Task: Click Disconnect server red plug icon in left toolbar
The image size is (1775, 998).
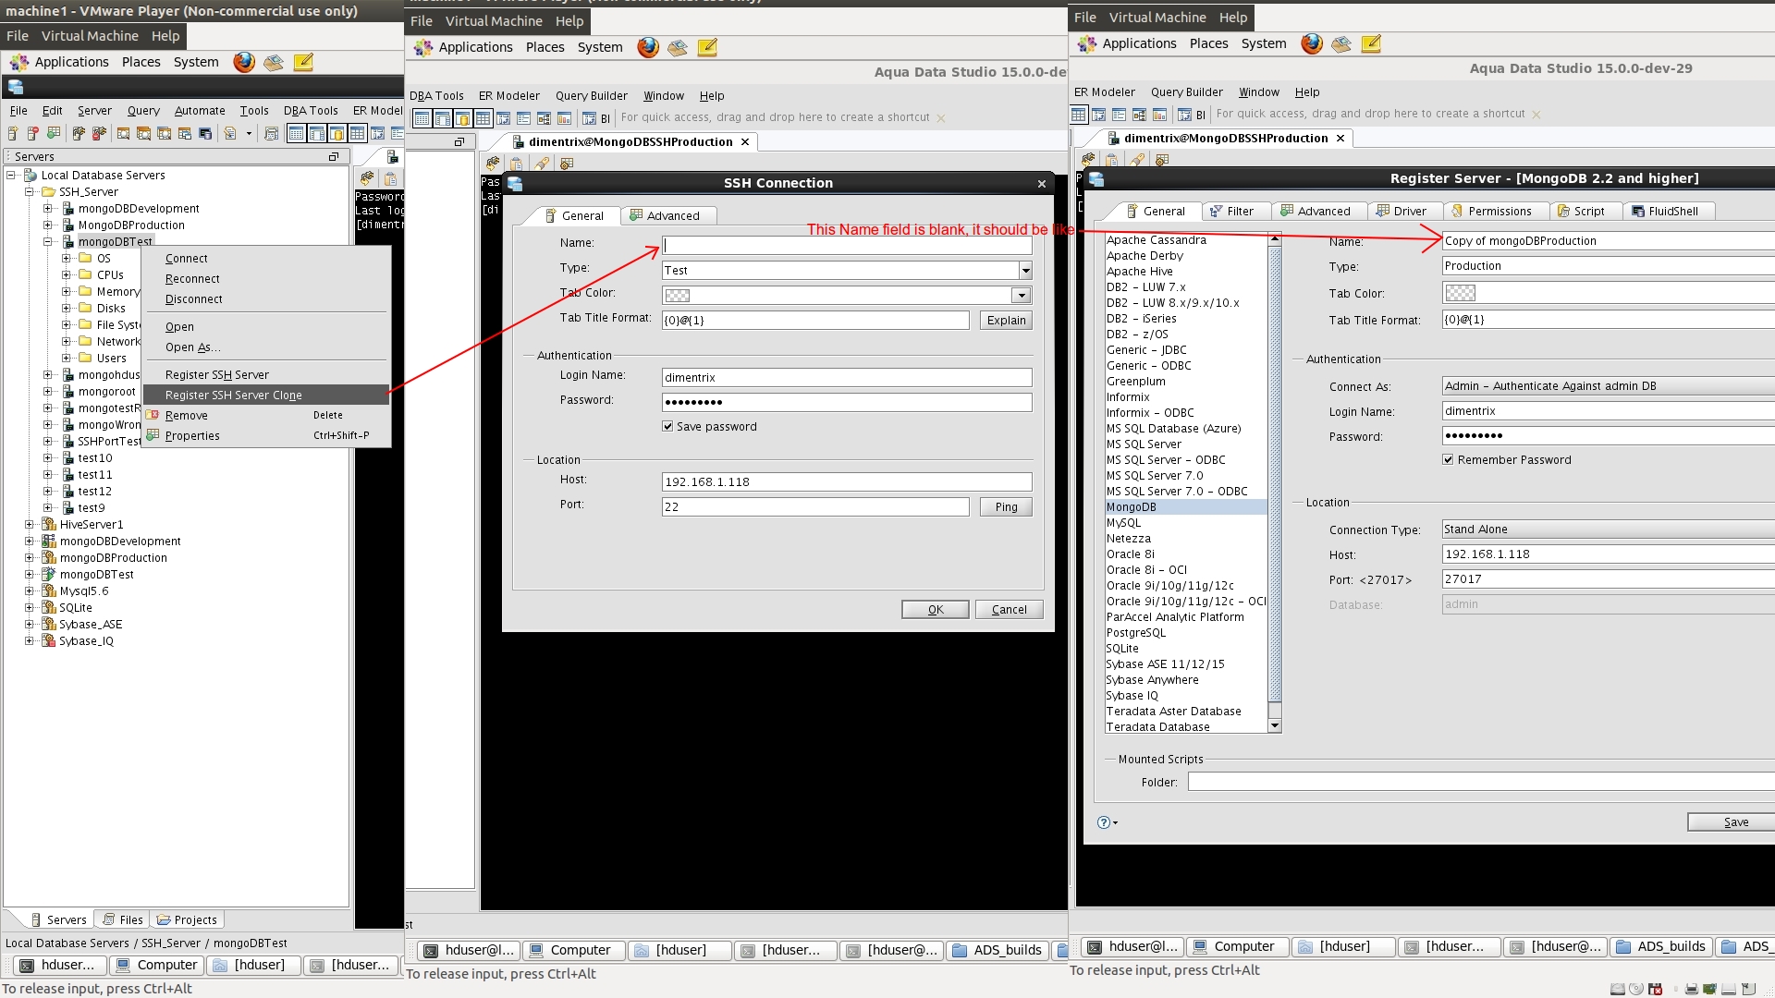Action: click(x=99, y=134)
